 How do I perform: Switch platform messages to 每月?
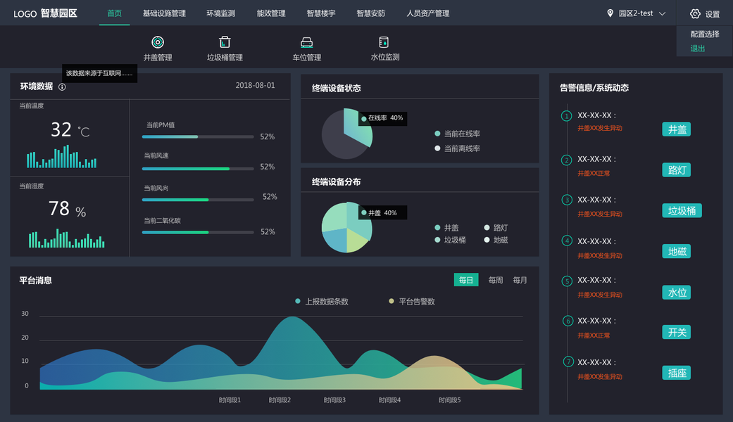point(520,280)
